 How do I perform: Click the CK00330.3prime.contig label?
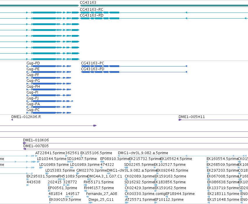[145, 194]
